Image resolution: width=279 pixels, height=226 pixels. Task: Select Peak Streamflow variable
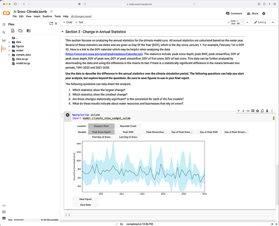click(x=155, y=132)
